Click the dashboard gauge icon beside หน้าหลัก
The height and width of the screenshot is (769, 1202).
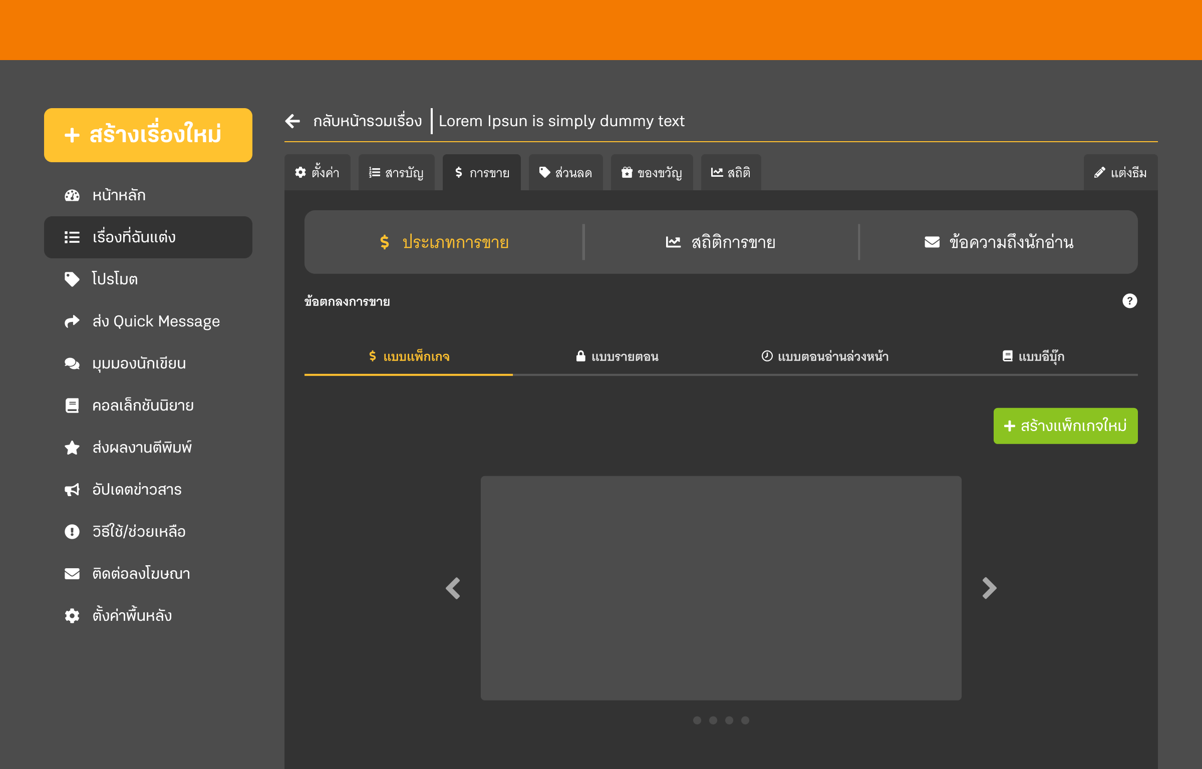[72, 195]
